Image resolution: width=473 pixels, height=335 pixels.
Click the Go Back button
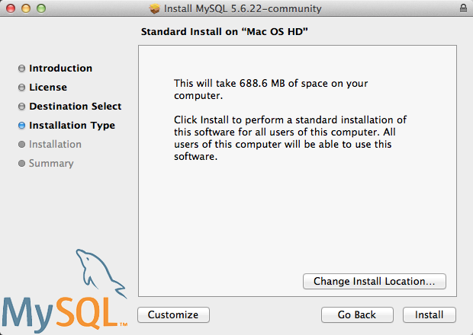(357, 314)
